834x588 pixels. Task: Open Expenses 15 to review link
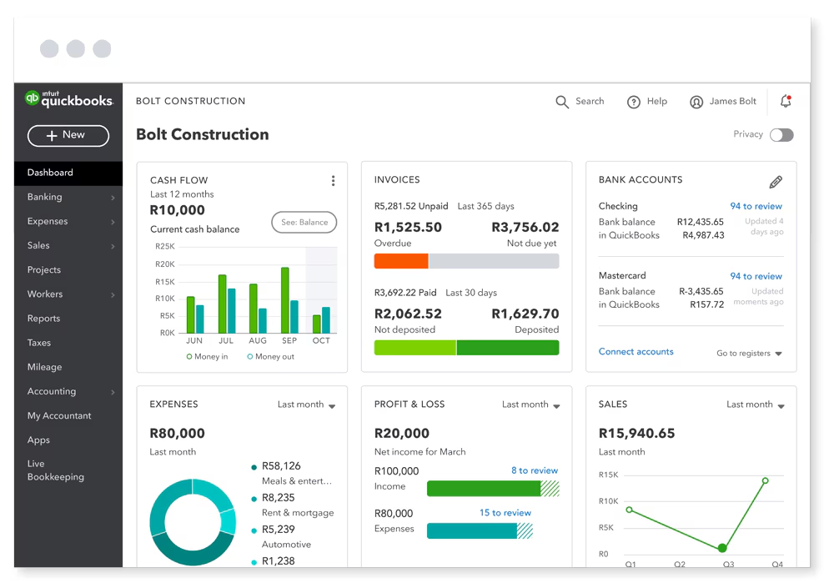coord(505,512)
